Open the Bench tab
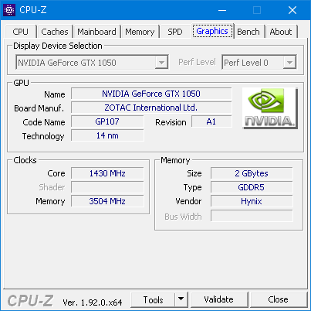The image size is (311, 311). click(248, 32)
